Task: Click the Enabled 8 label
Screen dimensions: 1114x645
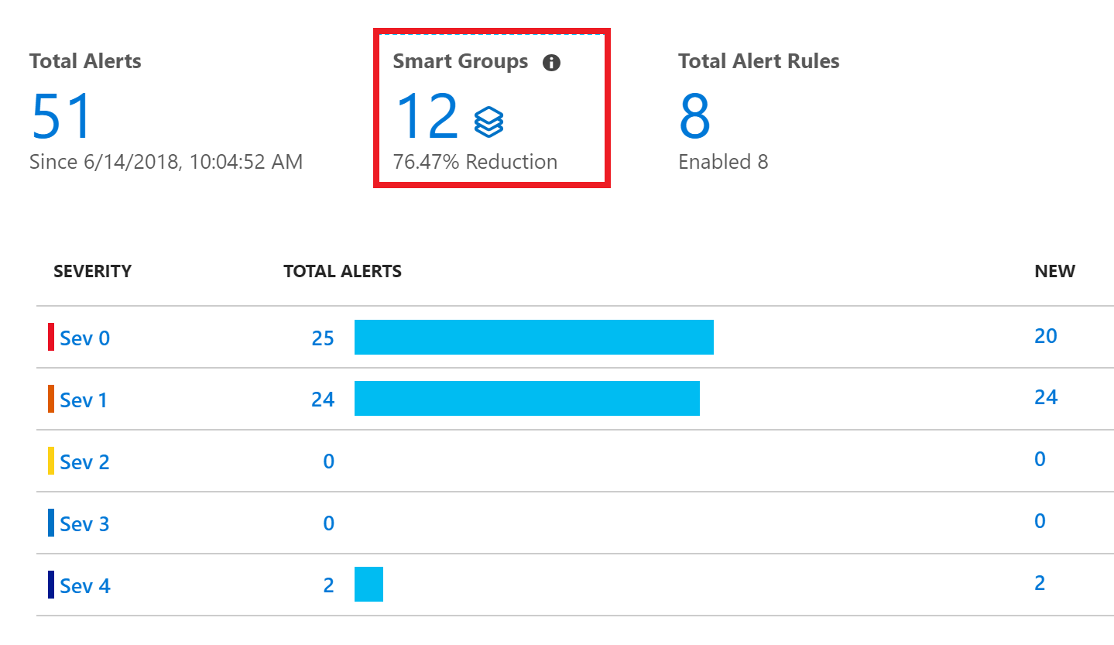Action: 722,162
